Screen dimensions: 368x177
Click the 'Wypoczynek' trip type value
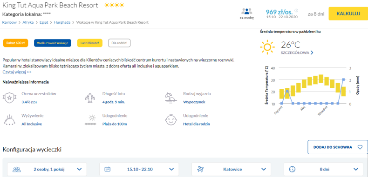(x=194, y=102)
